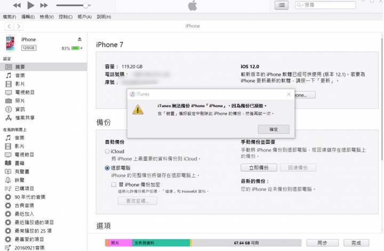Click the 文件與資料 storage segment
This screenshot has width=384, height=251.
(x=161, y=243)
